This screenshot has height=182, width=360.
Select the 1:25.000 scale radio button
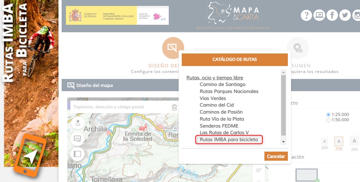(x=328, y=115)
